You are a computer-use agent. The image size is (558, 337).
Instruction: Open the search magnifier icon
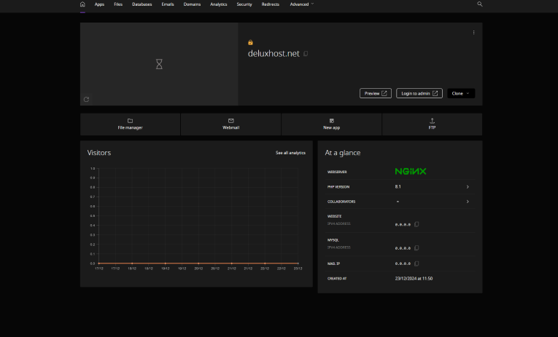point(480,4)
